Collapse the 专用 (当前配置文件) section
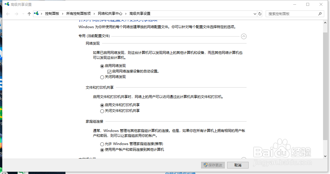The height and width of the screenshot is (174, 330). [244, 37]
